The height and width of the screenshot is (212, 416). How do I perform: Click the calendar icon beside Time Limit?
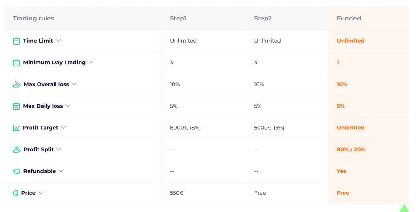point(16,41)
